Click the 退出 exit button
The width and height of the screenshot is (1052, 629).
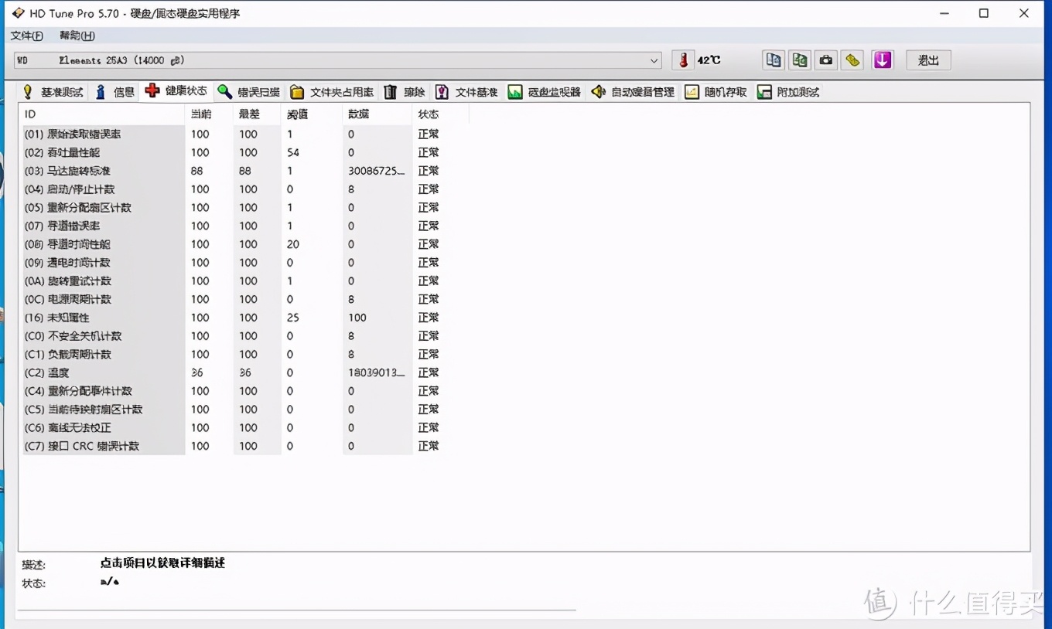tap(928, 60)
